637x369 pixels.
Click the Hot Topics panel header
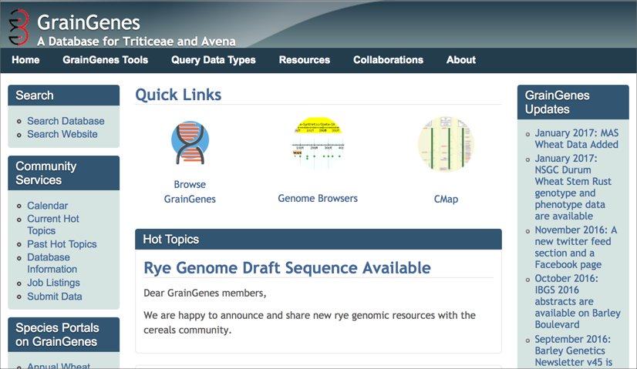[318, 240]
